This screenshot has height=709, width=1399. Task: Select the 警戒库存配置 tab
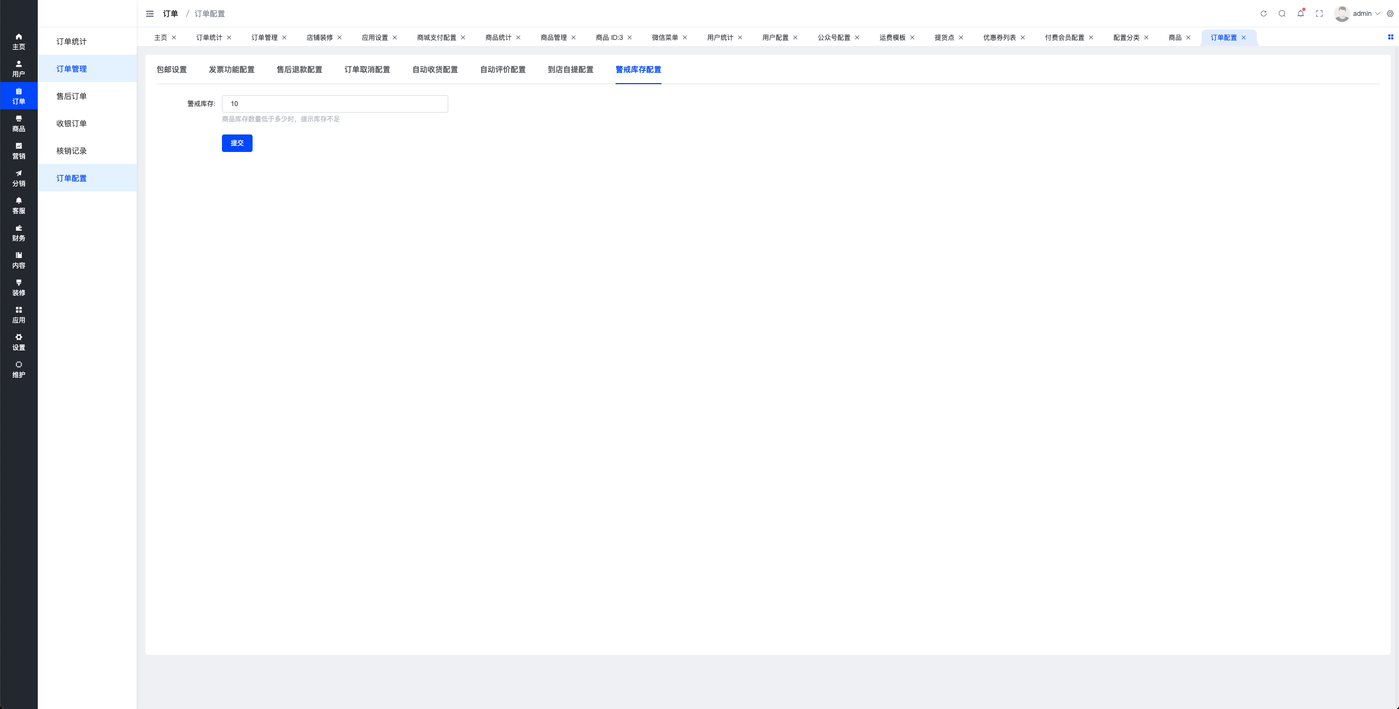(x=639, y=69)
